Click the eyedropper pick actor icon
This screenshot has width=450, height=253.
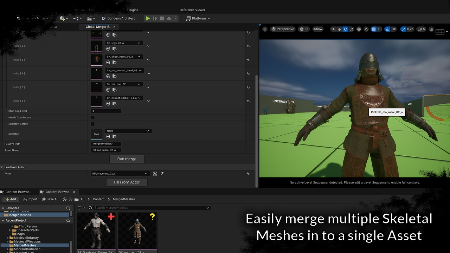click(x=162, y=174)
